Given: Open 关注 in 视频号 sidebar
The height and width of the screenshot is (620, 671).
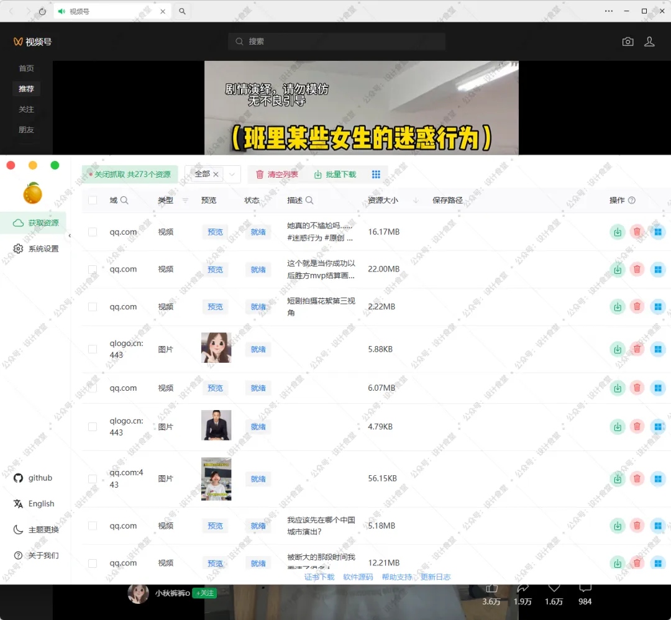Looking at the screenshot, I should (26, 109).
